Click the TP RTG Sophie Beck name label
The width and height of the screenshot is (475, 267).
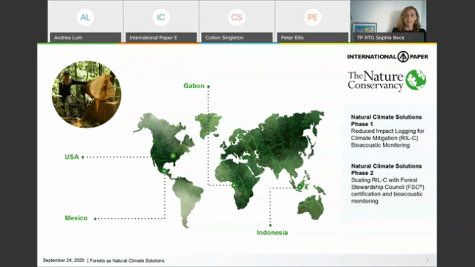(x=381, y=38)
